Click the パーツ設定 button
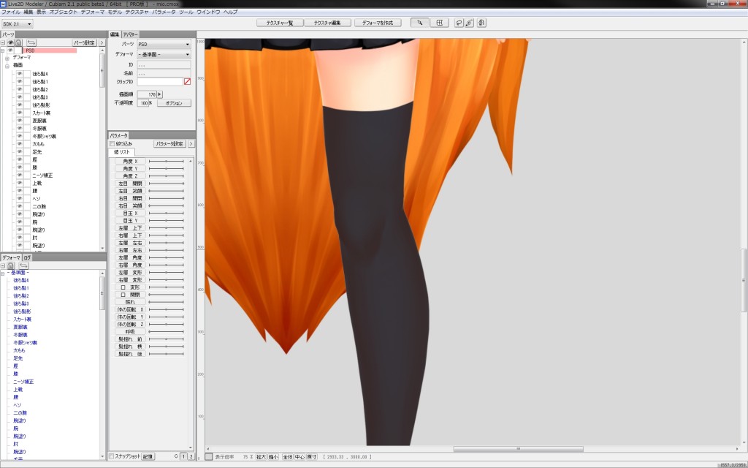 tap(85, 42)
